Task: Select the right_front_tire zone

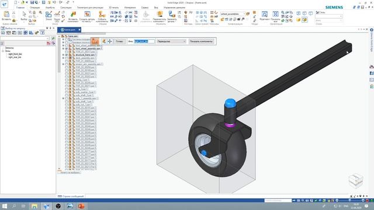Action: (x=15, y=54)
